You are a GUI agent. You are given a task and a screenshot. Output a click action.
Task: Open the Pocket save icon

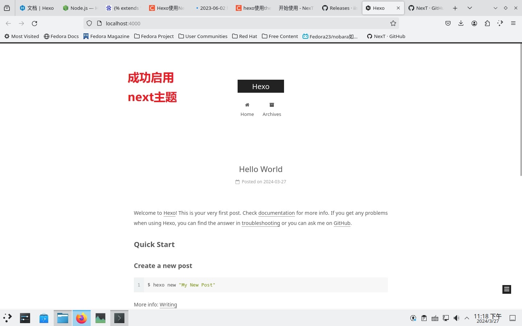pyautogui.click(x=448, y=23)
